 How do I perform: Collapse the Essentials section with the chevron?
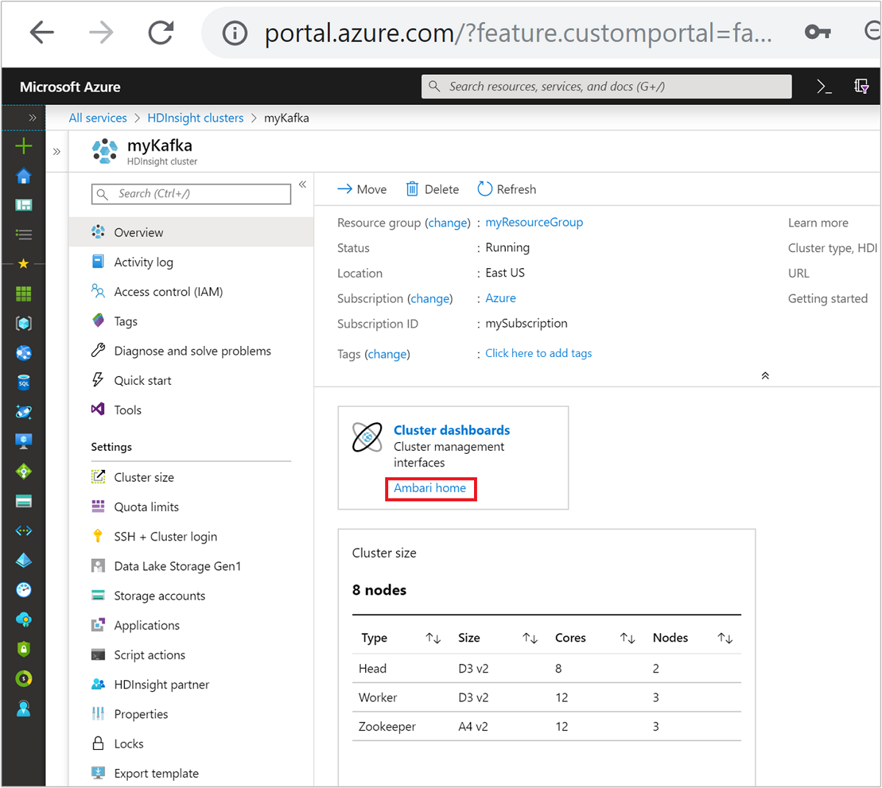click(764, 375)
